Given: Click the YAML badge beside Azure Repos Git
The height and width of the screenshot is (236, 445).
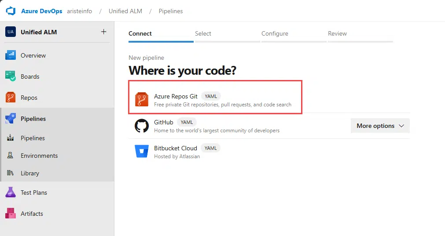Looking at the screenshot, I should (211, 96).
